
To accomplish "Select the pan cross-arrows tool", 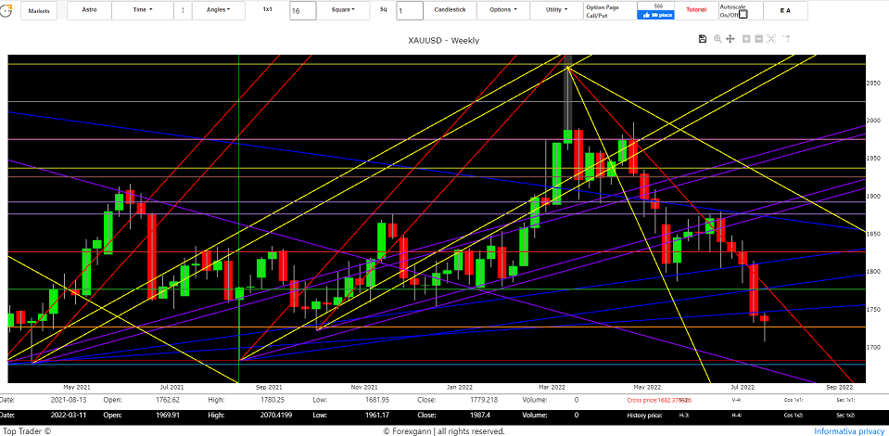I will click(x=730, y=39).
